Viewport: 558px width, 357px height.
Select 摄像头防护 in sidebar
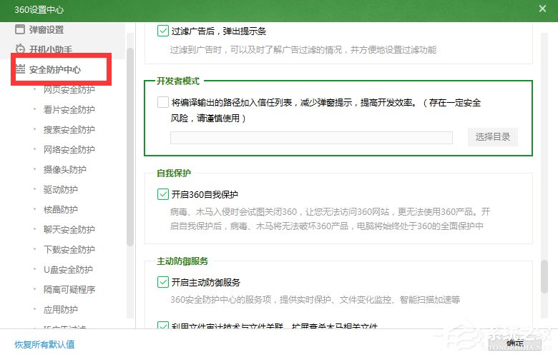click(x=64, y=170)
